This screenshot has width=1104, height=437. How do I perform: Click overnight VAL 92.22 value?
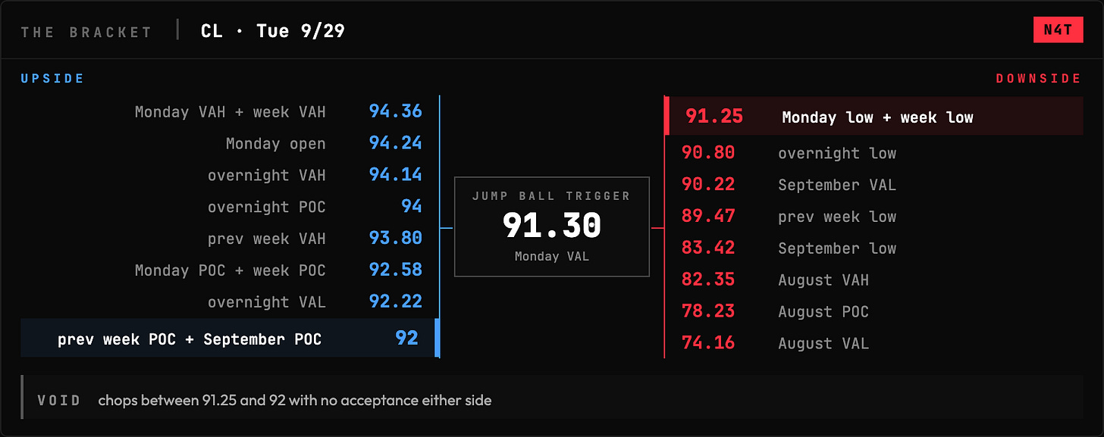pyautogui.click(x=395, y=302)
